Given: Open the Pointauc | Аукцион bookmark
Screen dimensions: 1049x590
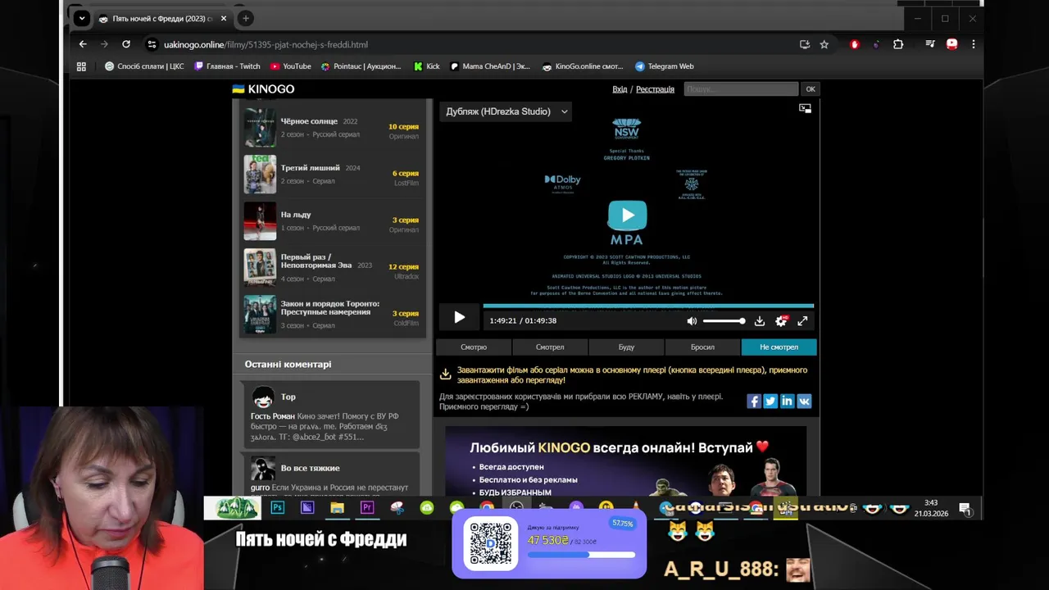Looking at the screenshot, I should (361, 66).
